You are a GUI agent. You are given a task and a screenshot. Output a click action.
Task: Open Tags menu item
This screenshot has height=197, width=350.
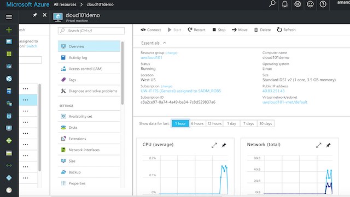(89, 80)
